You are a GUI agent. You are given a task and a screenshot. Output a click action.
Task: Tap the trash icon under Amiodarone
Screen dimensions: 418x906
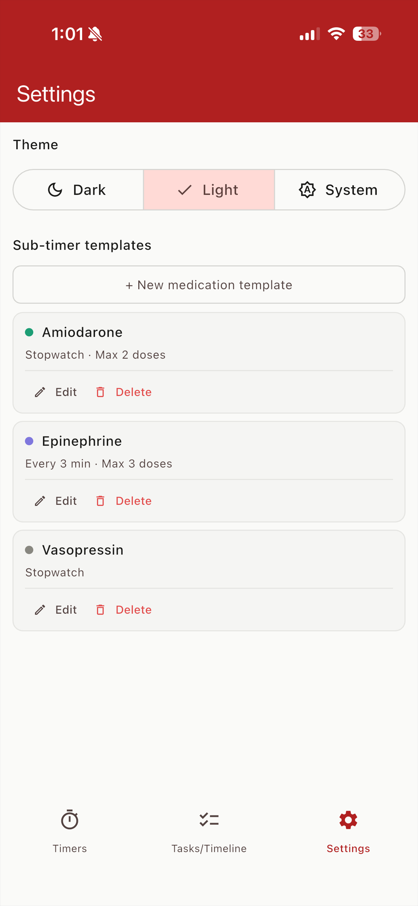tap(100, 392)
